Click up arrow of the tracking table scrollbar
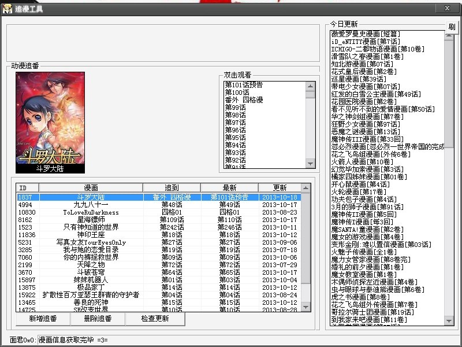462x347 pixels. coord(306,188)
